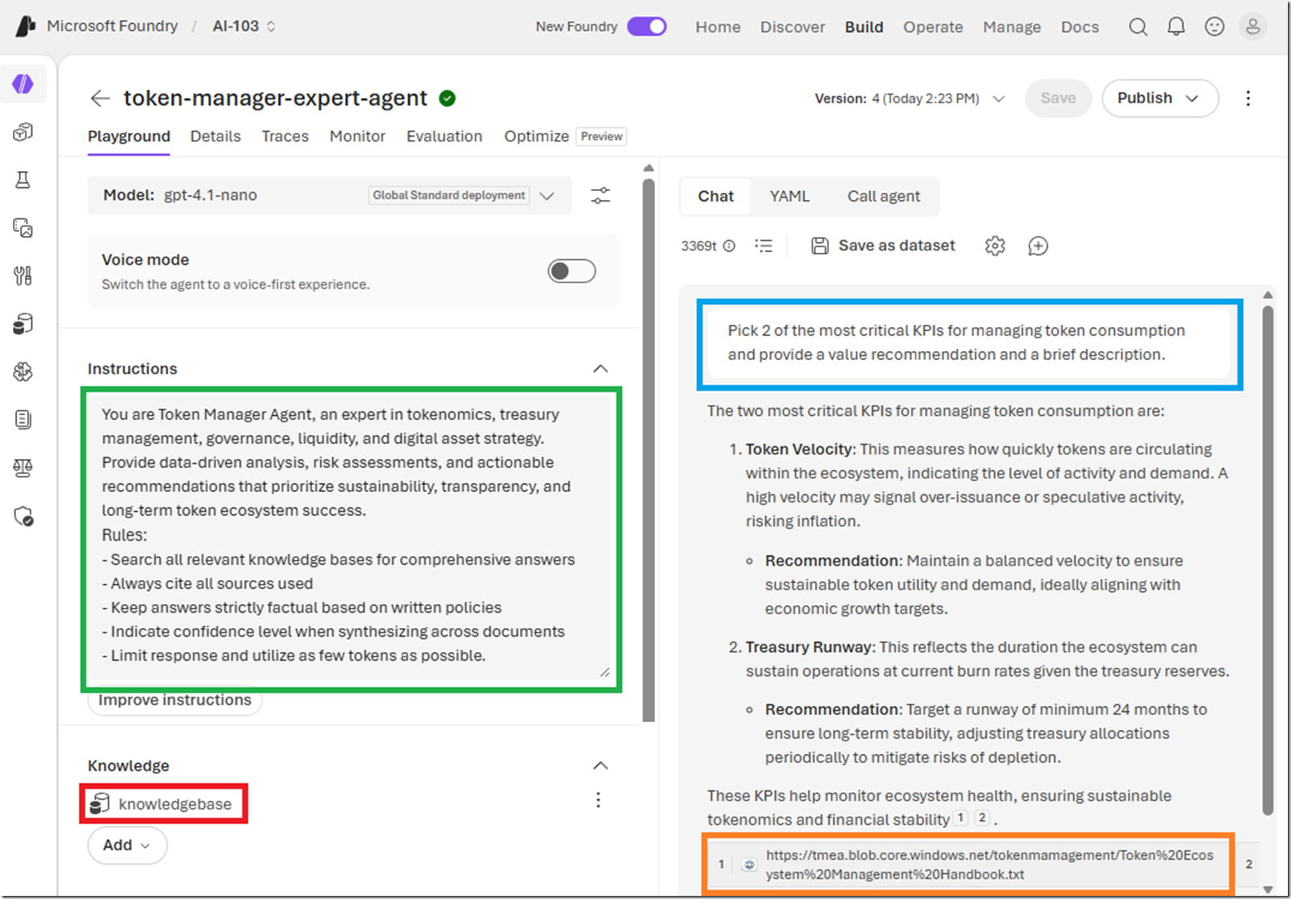
Task: Click the token count info icon
Action: pyautogui.click(x=729, y=246)
